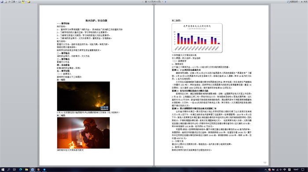Click the firefighter photo
Screen dimensions: 308x172
pyautogui.click(x=84, y=133)
